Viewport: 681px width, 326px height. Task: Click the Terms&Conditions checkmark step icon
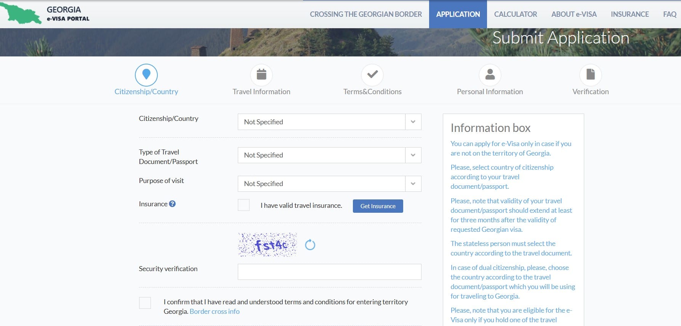372,75
